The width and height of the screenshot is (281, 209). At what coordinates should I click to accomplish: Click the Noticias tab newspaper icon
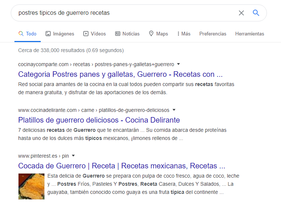pos(118,34)
